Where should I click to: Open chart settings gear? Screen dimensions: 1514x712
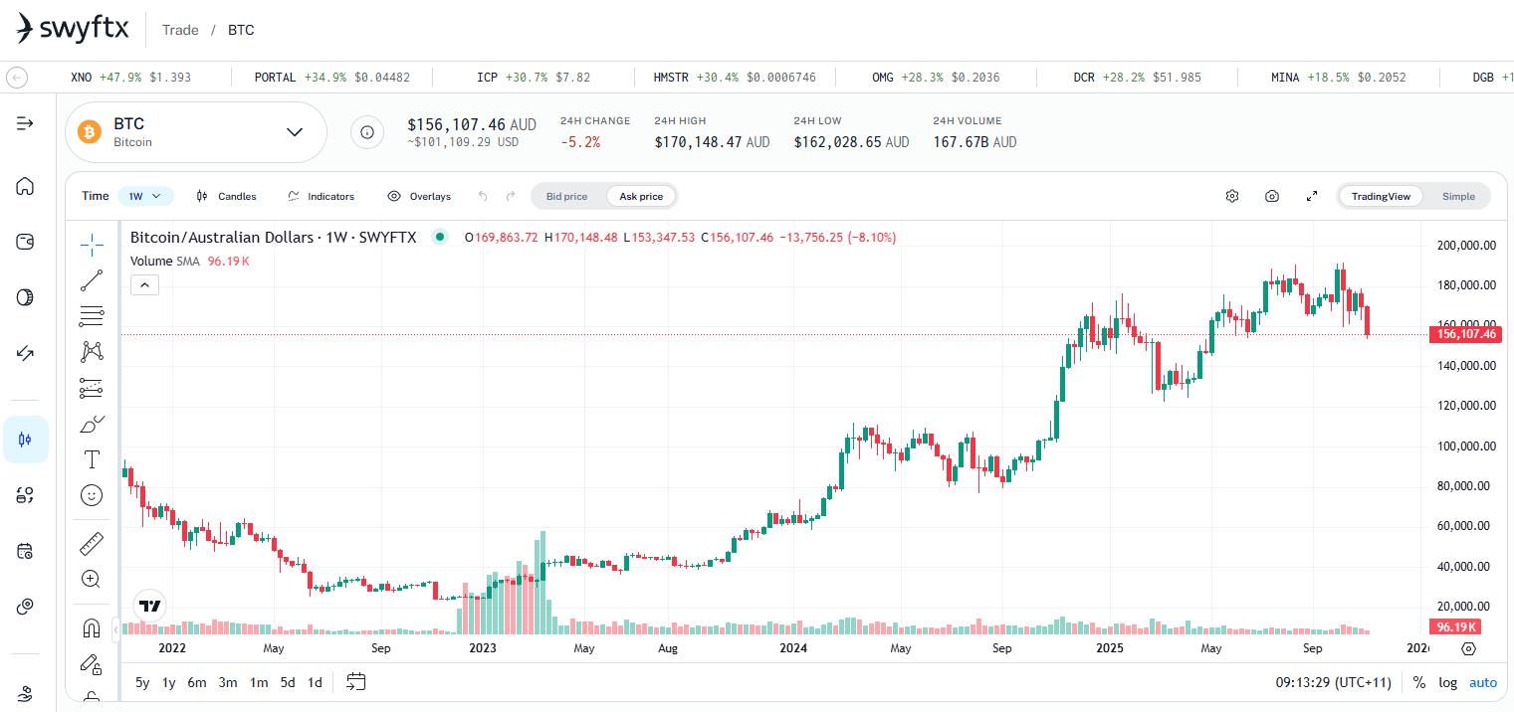1231,196
